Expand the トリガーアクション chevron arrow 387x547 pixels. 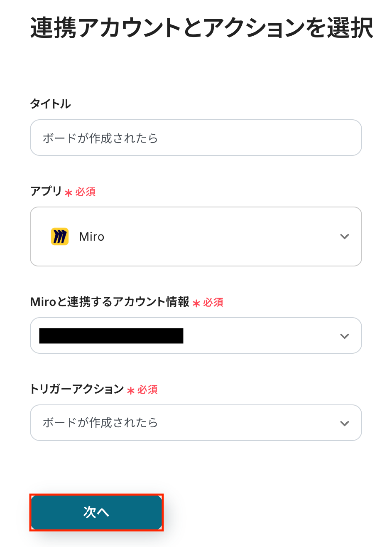[344, 423]
